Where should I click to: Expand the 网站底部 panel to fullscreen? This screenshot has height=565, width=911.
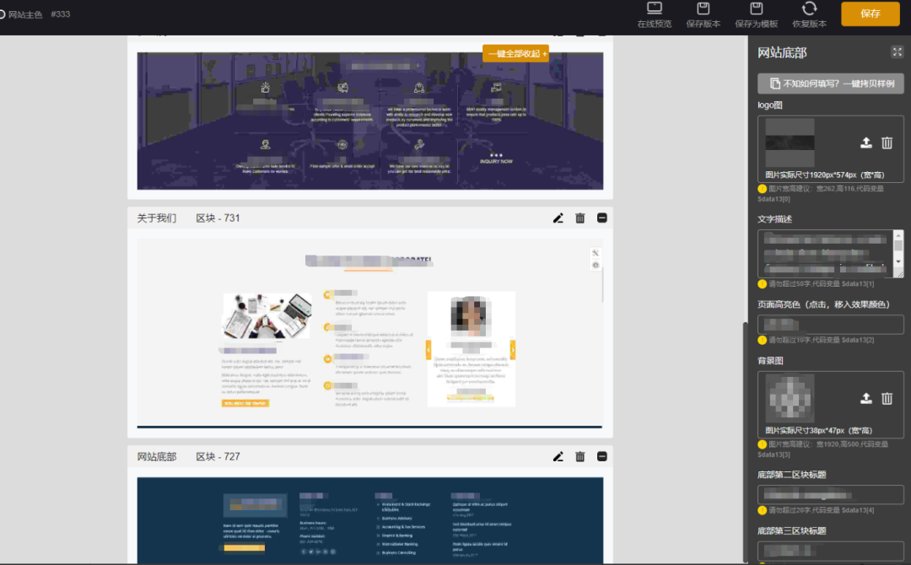coord(898,52)
